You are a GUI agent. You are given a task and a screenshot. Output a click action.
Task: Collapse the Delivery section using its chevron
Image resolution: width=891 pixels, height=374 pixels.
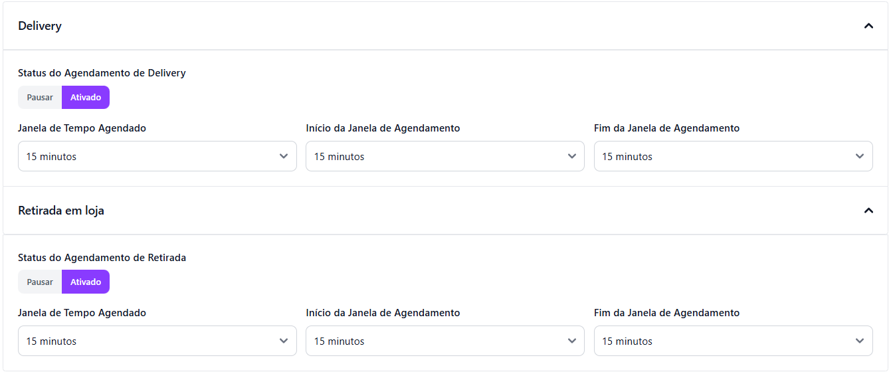point(868,26)
